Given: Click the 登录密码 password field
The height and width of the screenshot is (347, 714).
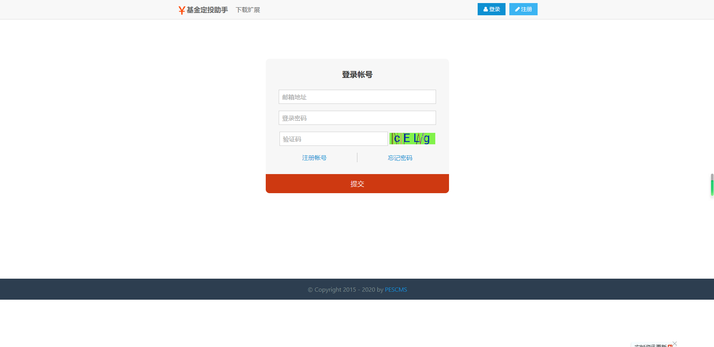Looking at the screenshot, I should point(357,118).
